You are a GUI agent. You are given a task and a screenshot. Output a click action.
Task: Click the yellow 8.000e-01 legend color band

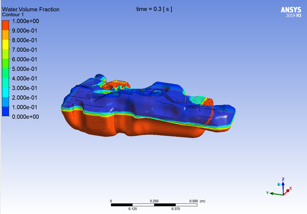point(6,44)
